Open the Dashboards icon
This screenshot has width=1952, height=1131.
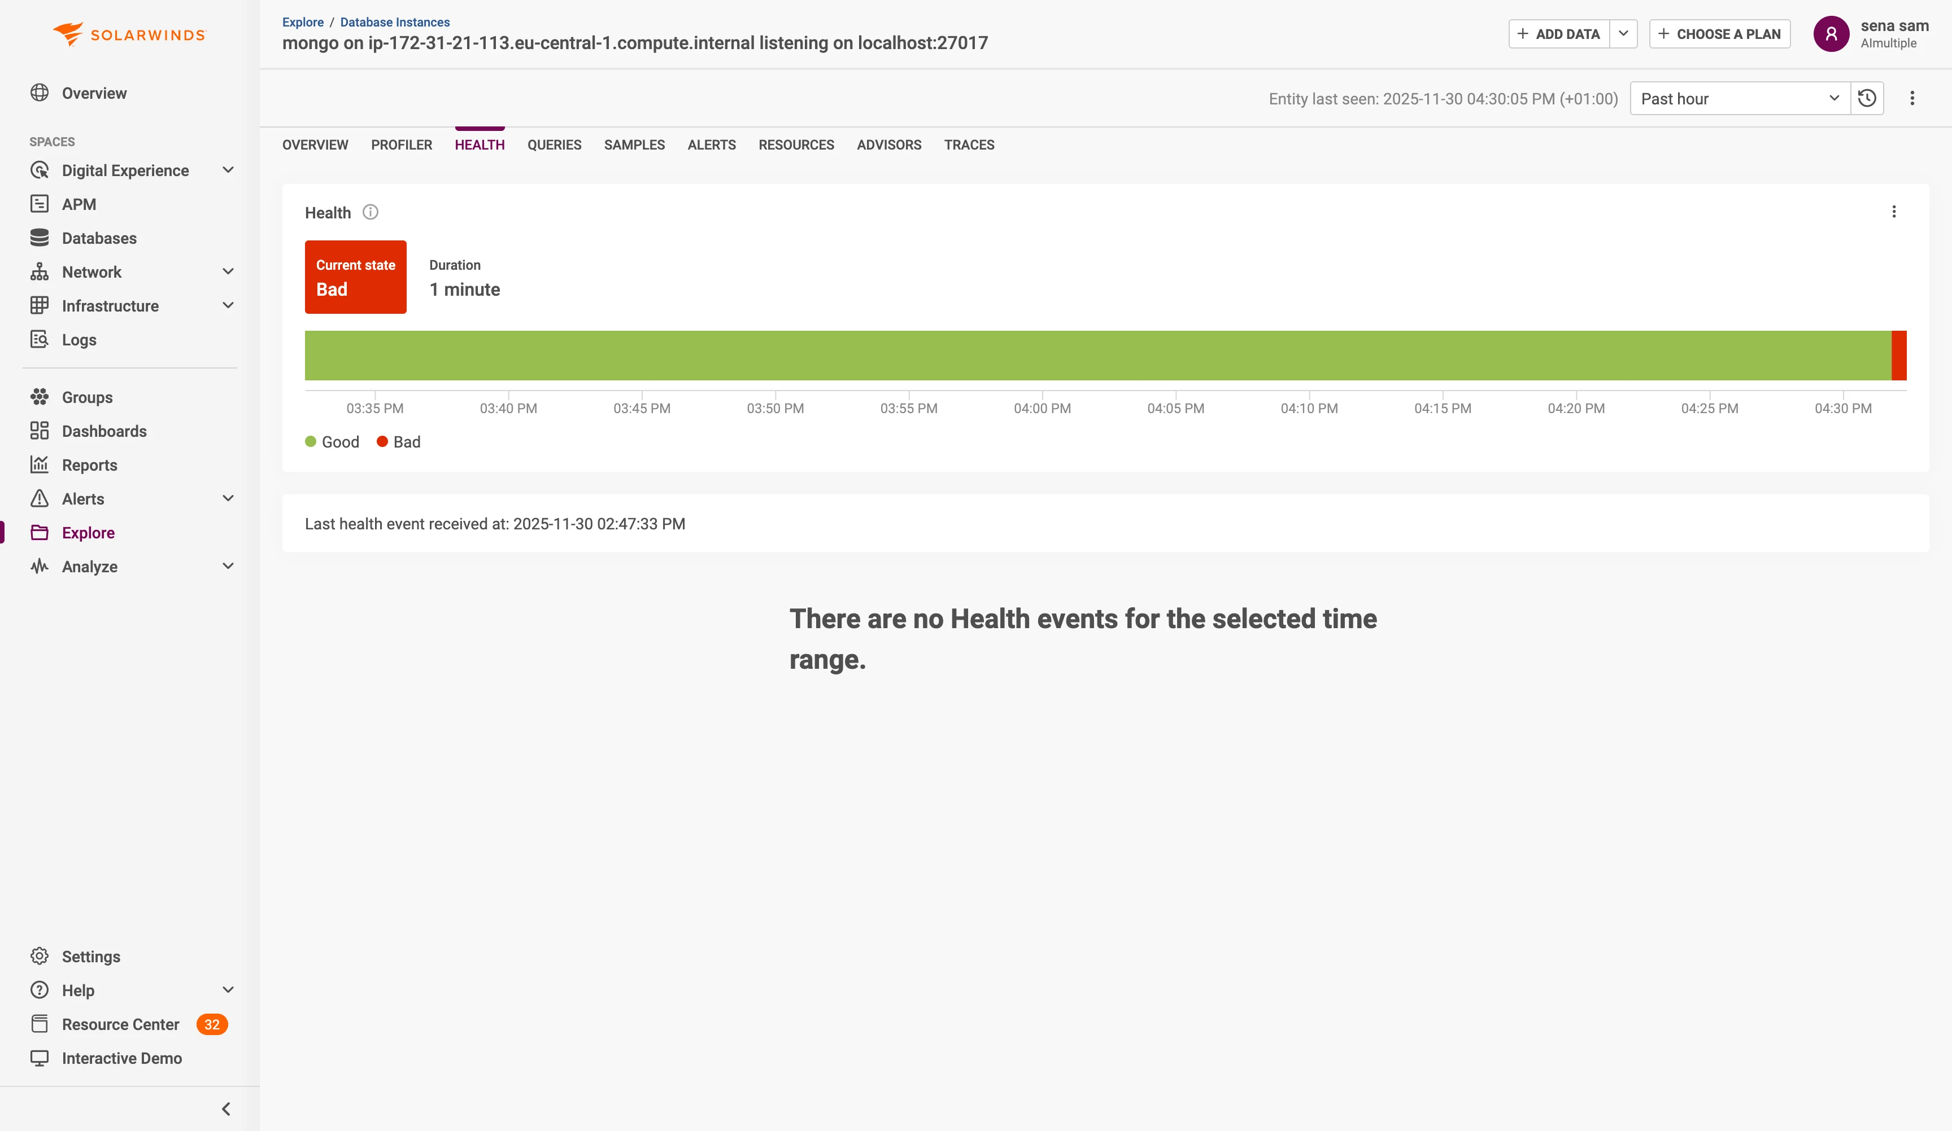(x=40, y=431)
